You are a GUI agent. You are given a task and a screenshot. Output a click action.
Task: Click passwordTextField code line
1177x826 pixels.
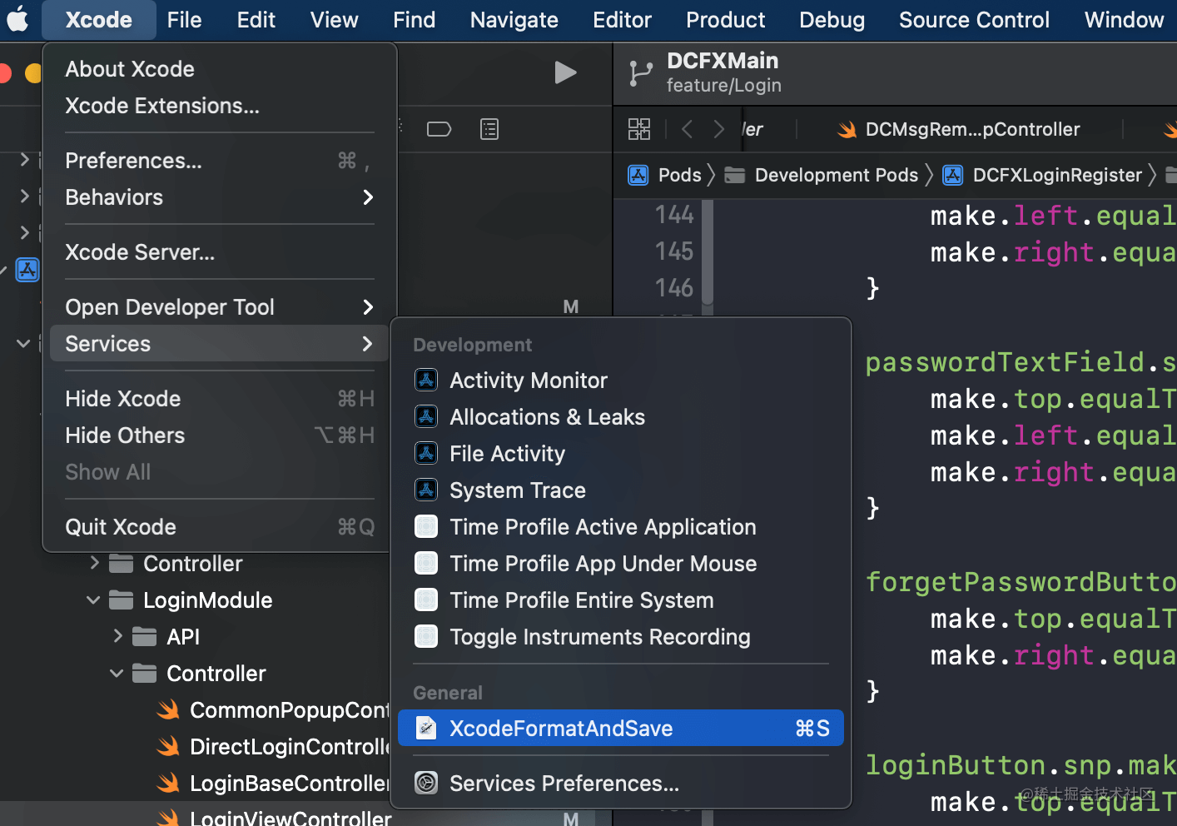(x=1021, y=362)
